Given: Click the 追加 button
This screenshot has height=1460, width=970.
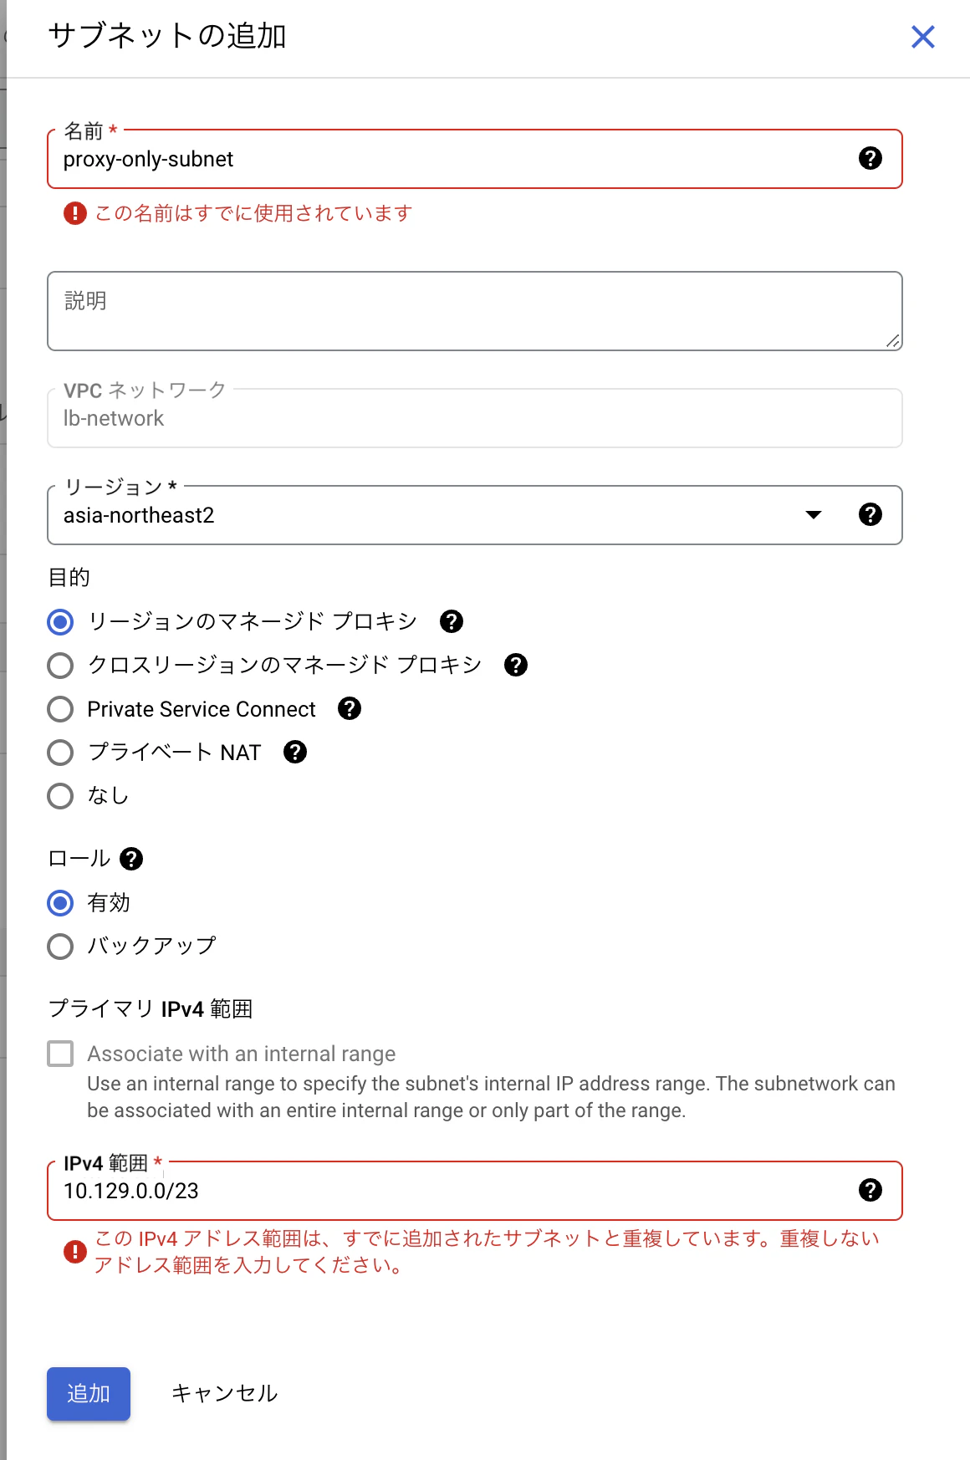Looking at the screenshot, I should 88,1393.
